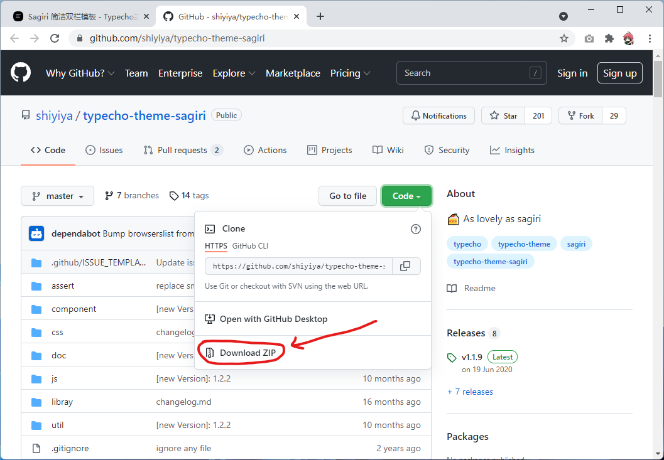Screen dimensions: 664x460
Task: Switch to the Issues tab
Action: (104, 150)
